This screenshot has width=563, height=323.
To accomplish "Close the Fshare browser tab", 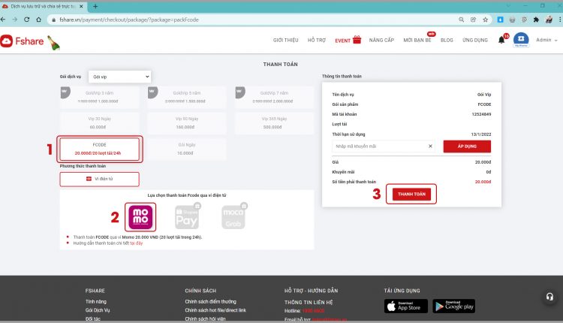I will [x=81, y=6].
